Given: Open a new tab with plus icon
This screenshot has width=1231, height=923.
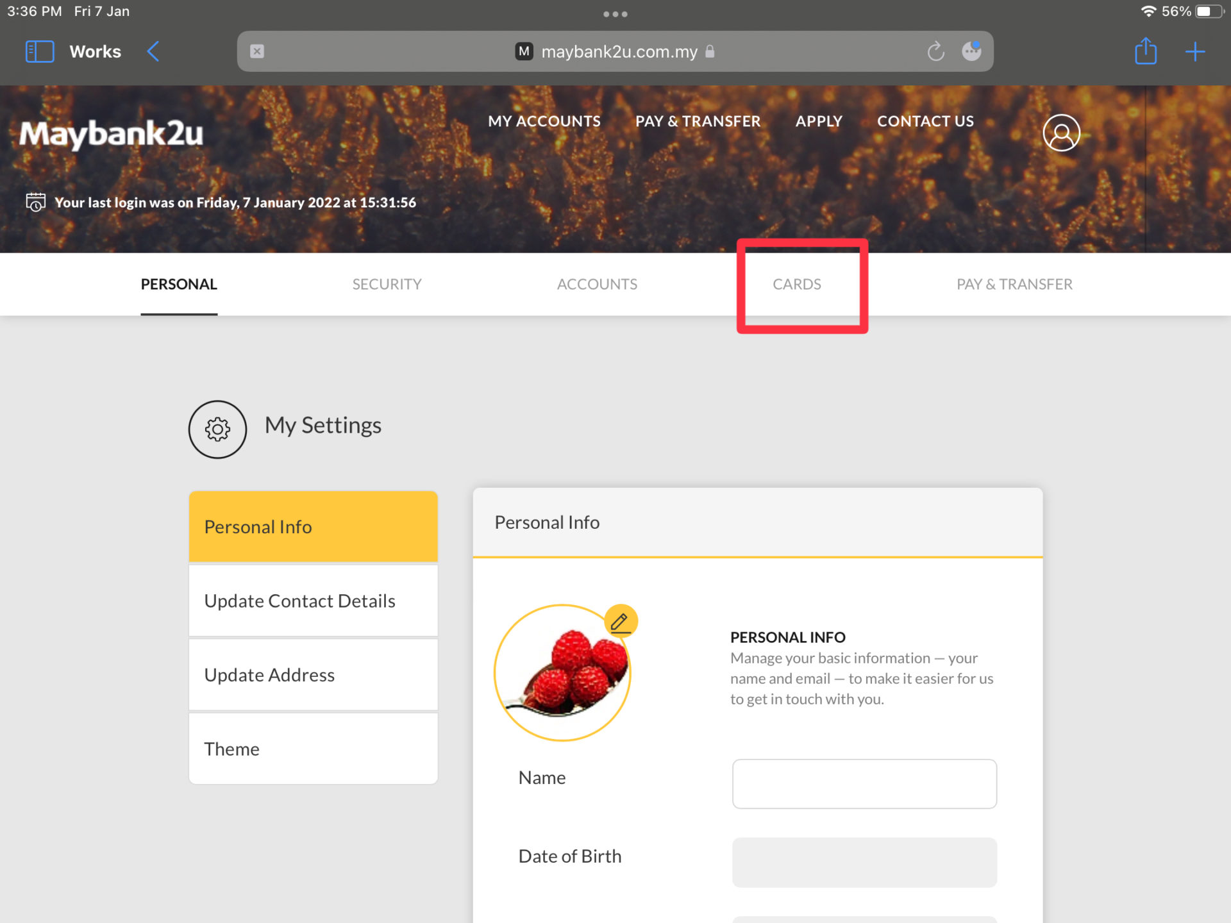Looking at the screenshot, I should coord(1194,51).
